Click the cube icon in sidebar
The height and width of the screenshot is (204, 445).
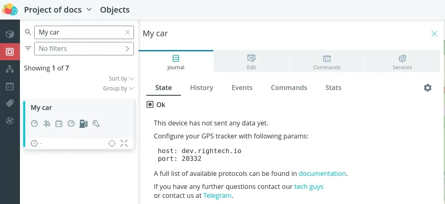(10, 34)
